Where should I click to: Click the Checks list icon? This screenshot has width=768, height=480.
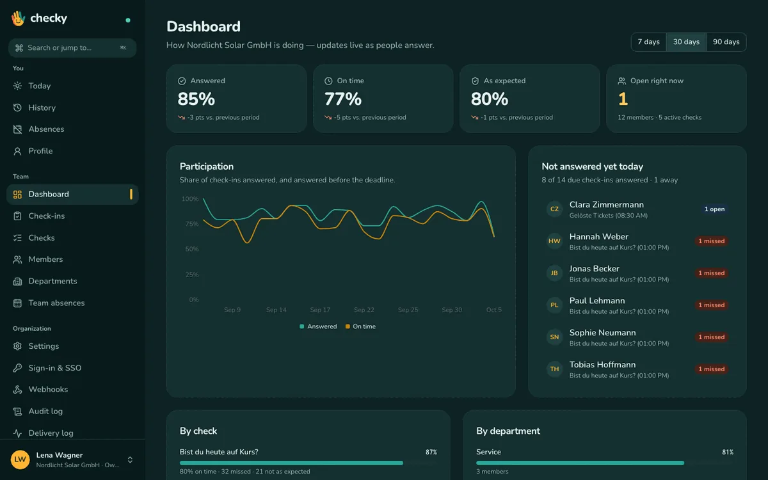tap(17, 237)
